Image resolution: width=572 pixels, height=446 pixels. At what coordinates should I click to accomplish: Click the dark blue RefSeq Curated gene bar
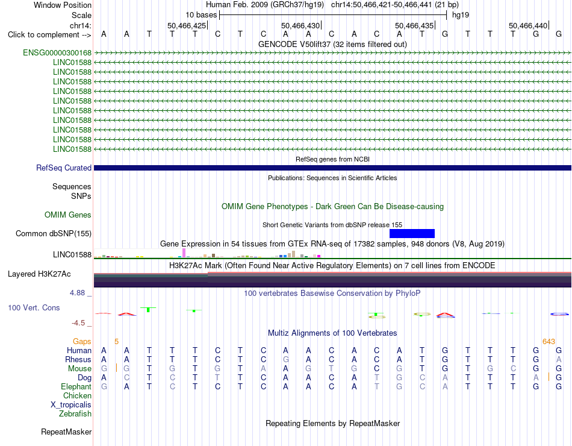332,168
